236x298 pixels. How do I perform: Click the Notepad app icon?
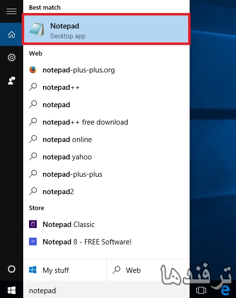click(37, 29)
